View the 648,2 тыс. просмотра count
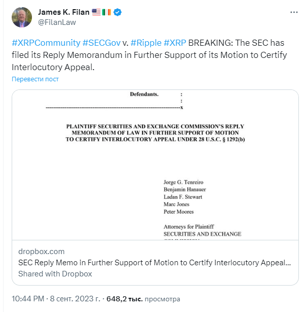306x312 pixels. click(143, 299)
